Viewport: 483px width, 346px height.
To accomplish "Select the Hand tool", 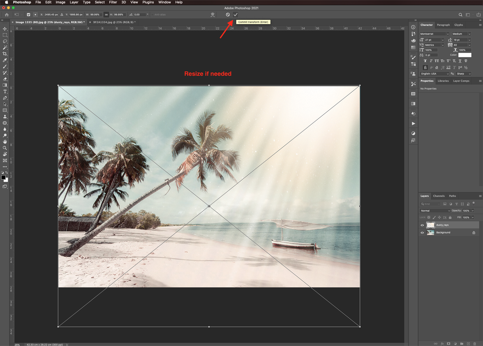I will click(5, 142).
